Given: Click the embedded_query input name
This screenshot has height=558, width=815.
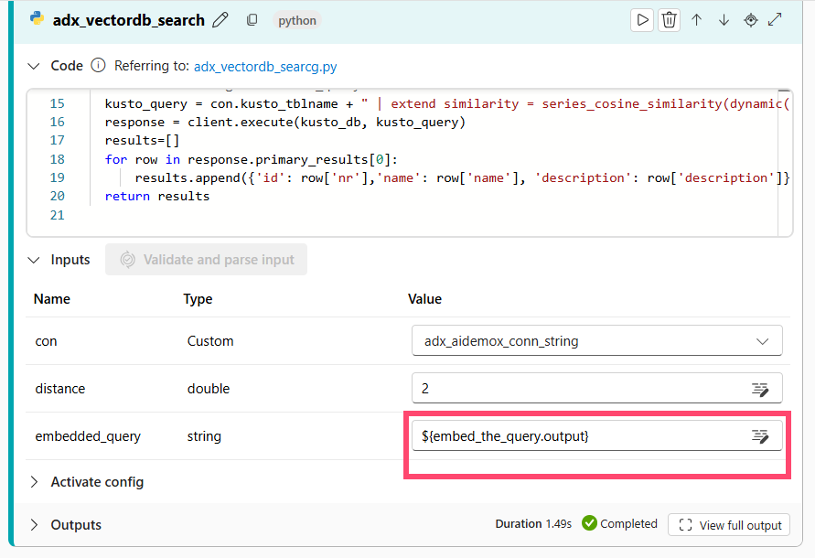Looking at the screenshot, I should coord(88,436).
